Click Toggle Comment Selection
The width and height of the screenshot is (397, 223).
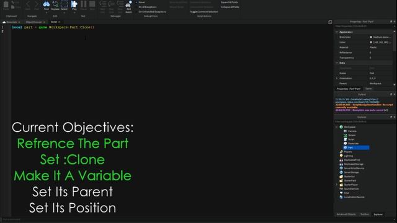click(204, 12)
